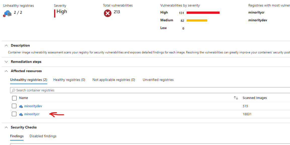Switch to Healthy registries tab

[69, 80]
